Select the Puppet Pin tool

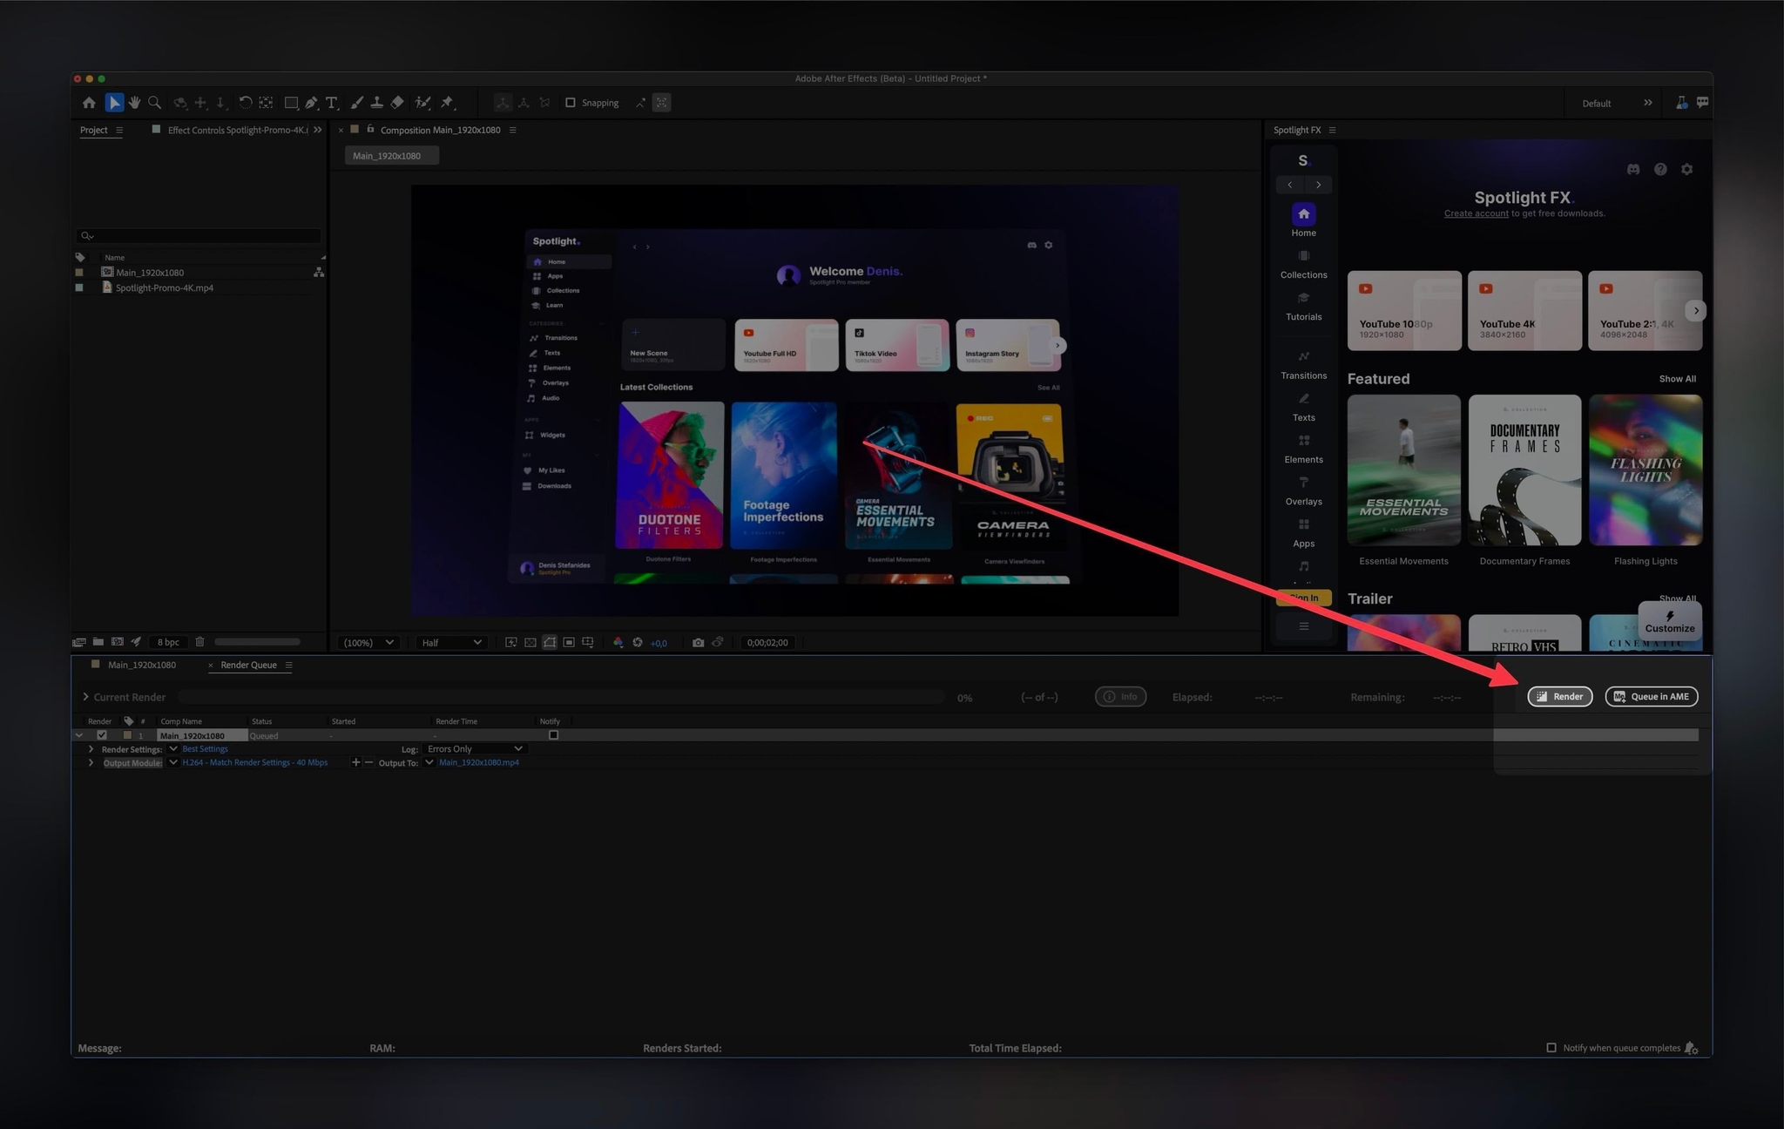coord(447,102)
